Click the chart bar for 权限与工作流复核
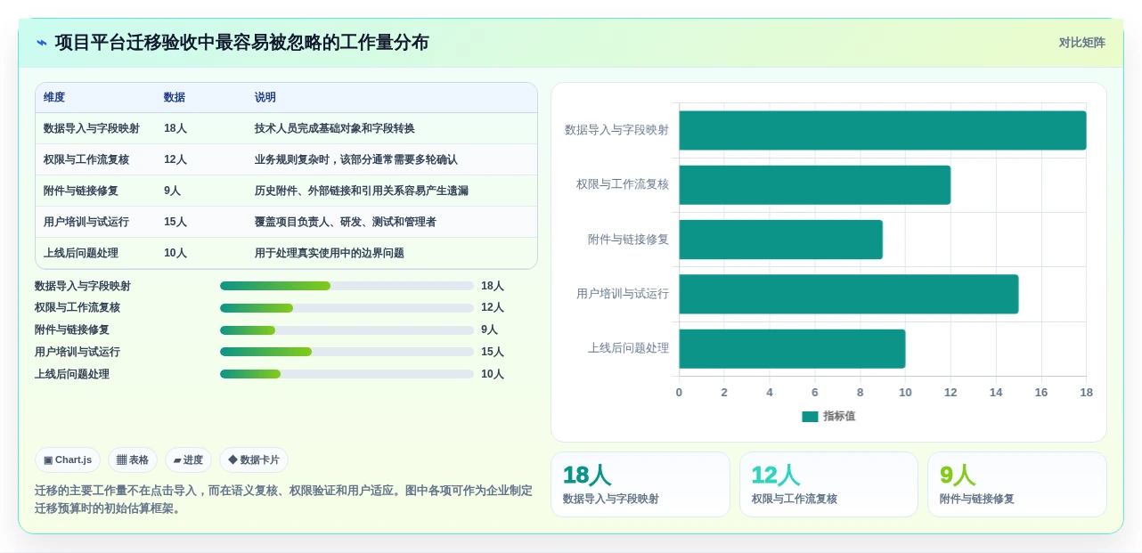1142x553 pixels. tap(815, 185)
